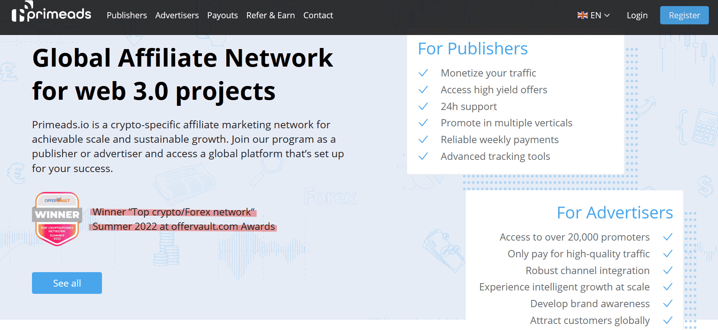This screenshot has width=718, height=330.
Task: Click the Winner Top crypto/Forex network text
Action: click(174, 212)
